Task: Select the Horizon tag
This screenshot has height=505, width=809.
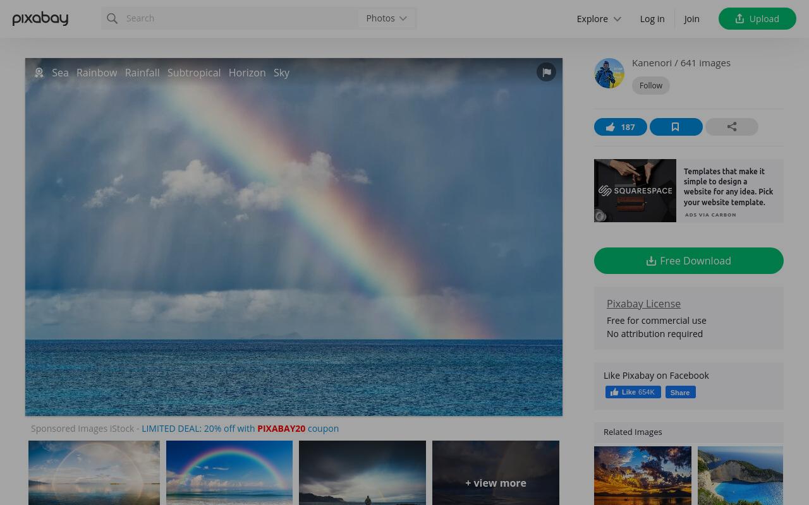Action: (x=247, y=73)
